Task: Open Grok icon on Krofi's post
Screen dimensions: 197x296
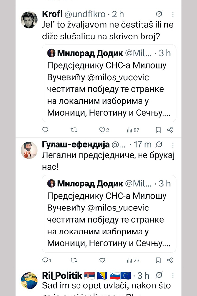Action: [160, 14]
